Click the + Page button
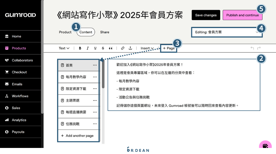The image size is (276, 154). (x=169, y=48)
